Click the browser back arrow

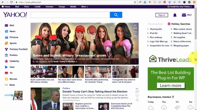tap(3, 2)
